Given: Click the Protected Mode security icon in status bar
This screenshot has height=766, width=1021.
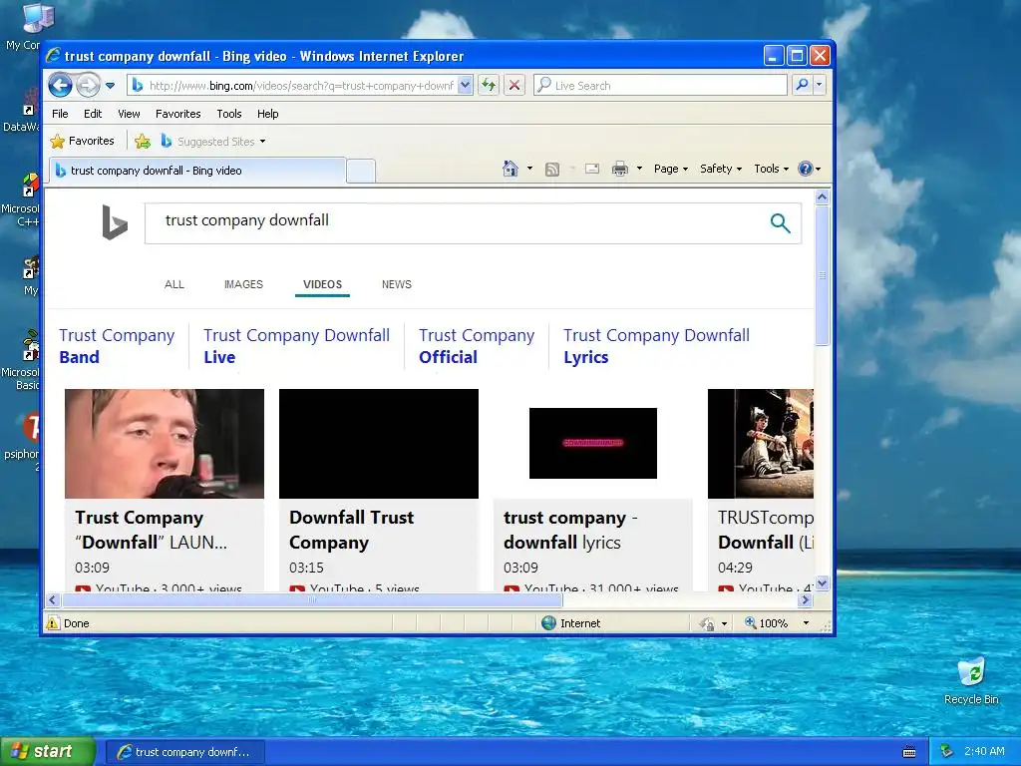Looking at the screenshot, I should click(707, 624).
